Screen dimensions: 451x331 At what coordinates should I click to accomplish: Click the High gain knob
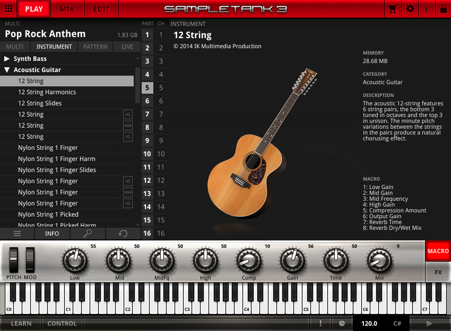205,261
